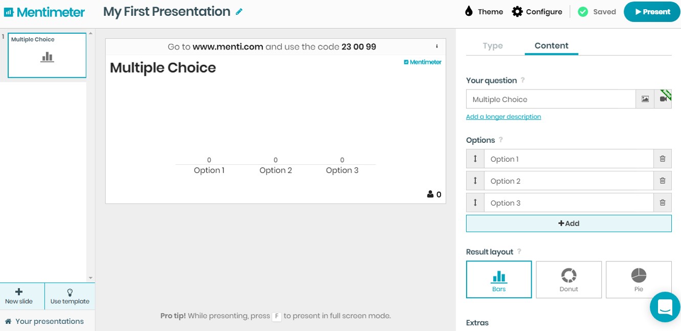681x331 pixels.
Task: Select the Donut result layout
Action: pos(568,279)
